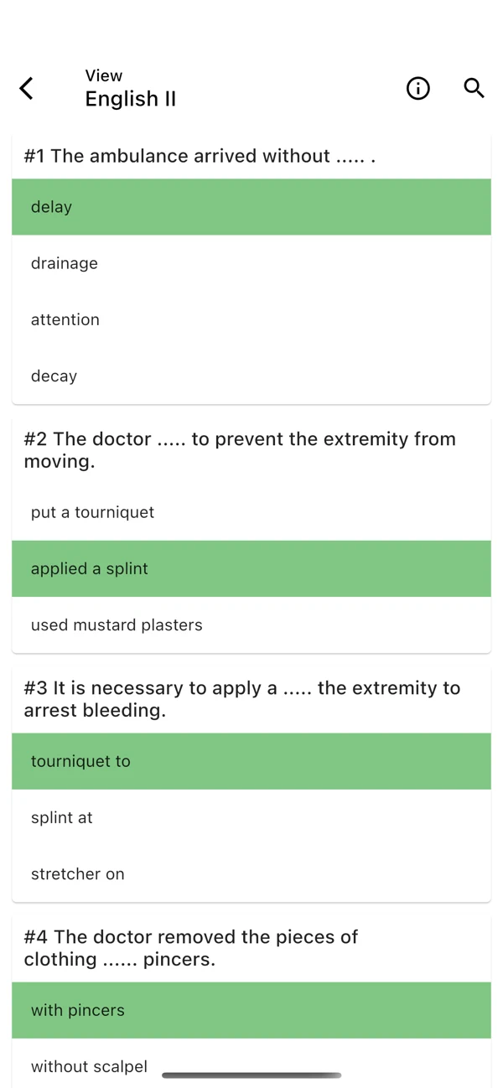
Task: Tap the back arrow icon
Action: [27, 88]
